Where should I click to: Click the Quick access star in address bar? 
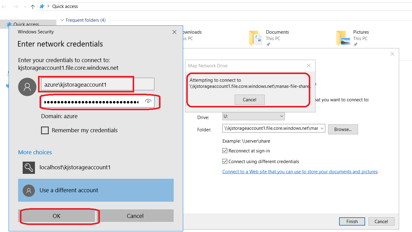(x=42, y=6)
